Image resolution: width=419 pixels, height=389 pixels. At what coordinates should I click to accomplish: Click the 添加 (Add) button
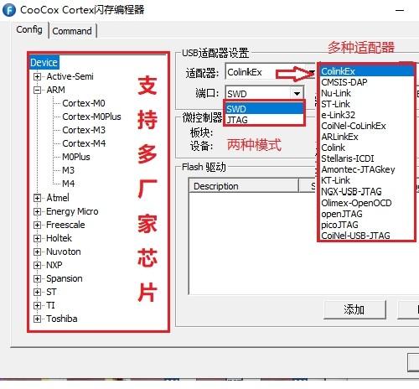(354, 309)
